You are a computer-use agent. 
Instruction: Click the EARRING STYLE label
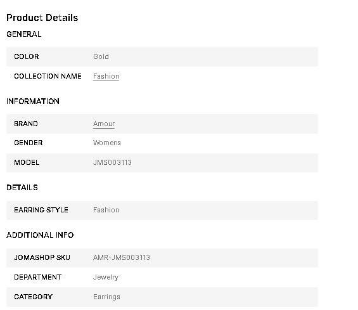(x=41, y=210)
